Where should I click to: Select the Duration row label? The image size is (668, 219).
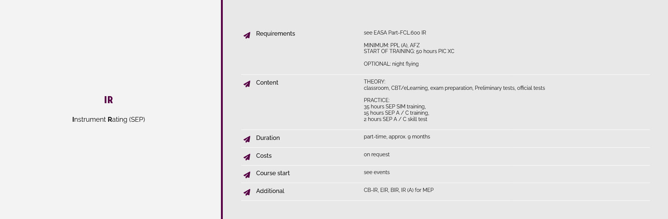tap(268, 138)
